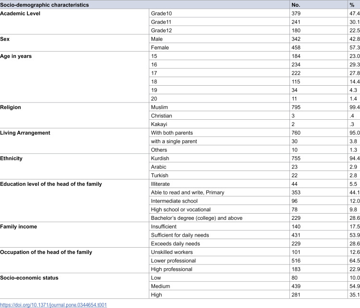
Task: Click the 'Lower professional' cell
Action: point(173,261)
